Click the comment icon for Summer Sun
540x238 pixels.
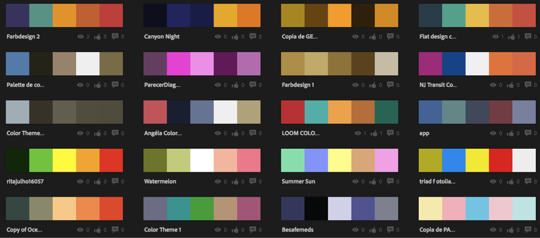[391, 181]
